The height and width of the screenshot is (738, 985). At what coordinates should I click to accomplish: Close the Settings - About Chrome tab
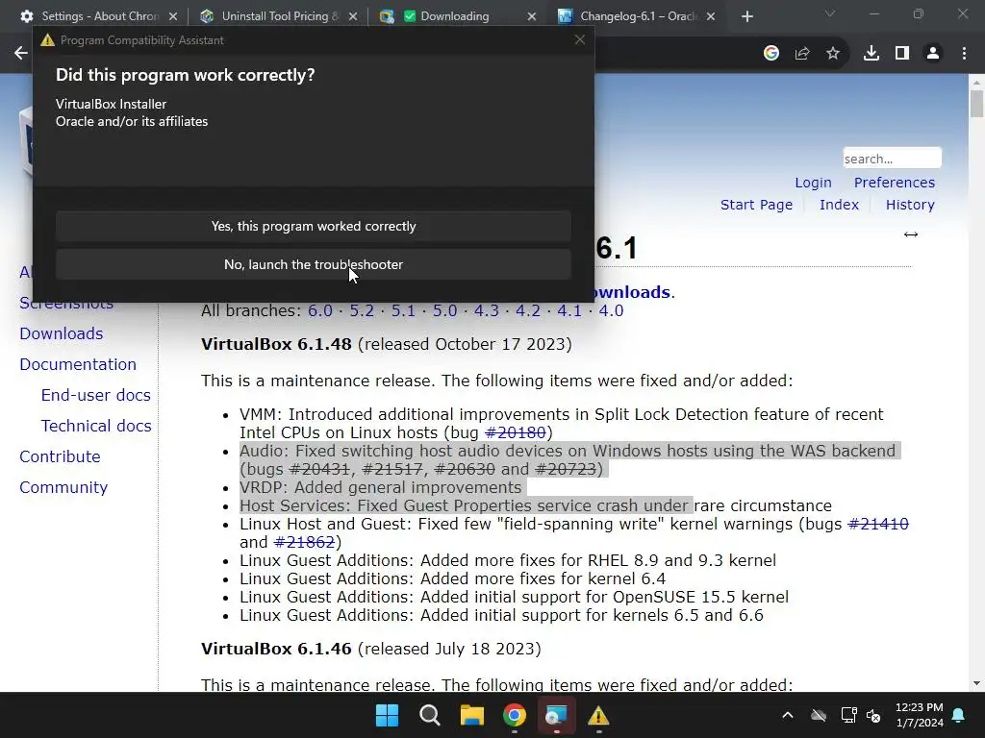173,16
